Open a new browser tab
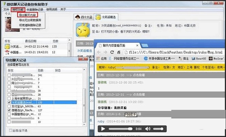 coord(145,46)
